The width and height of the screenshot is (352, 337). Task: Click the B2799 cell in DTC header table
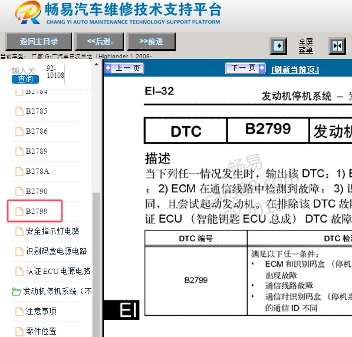click(x=268, y=130)
